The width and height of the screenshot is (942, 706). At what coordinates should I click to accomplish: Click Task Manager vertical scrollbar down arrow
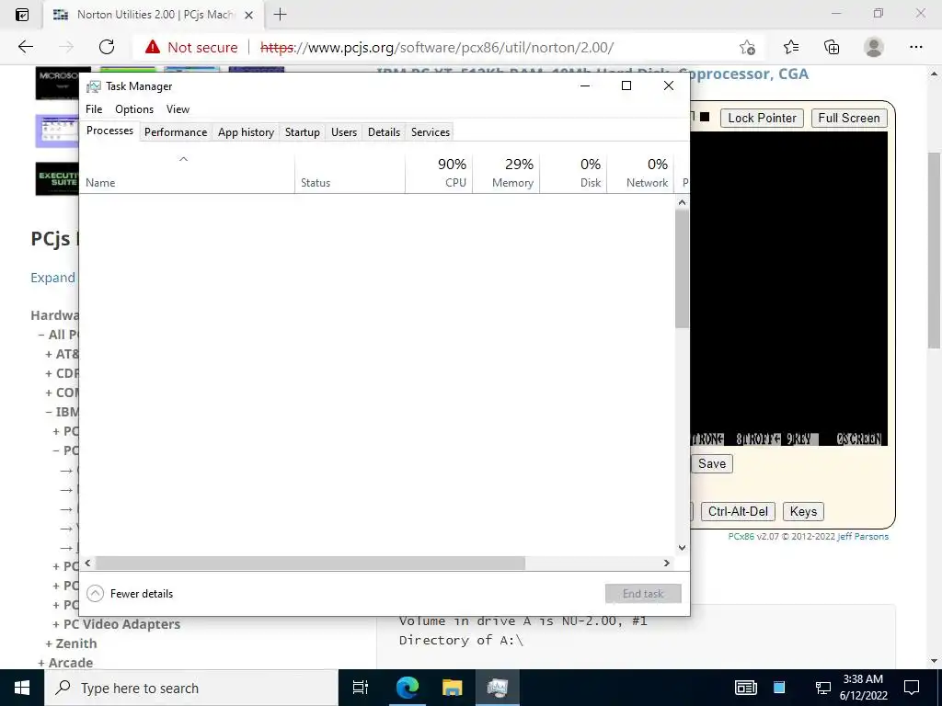[682, 548]
